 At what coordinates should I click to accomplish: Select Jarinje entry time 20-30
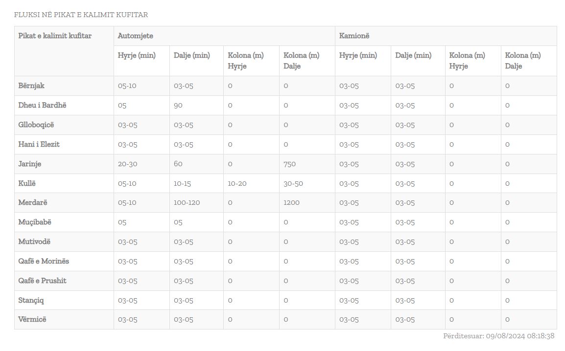(x=128, y=164)
